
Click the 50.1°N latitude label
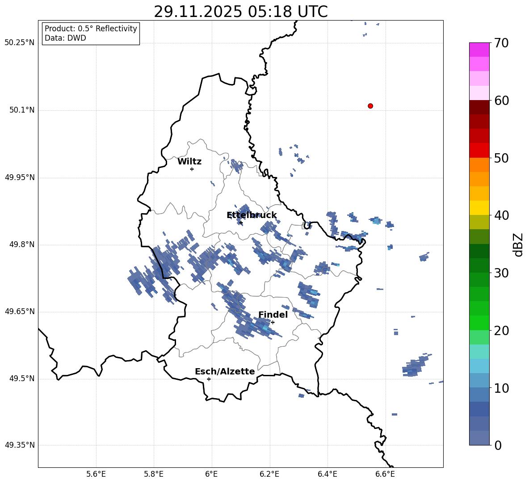tap(22, 110)
